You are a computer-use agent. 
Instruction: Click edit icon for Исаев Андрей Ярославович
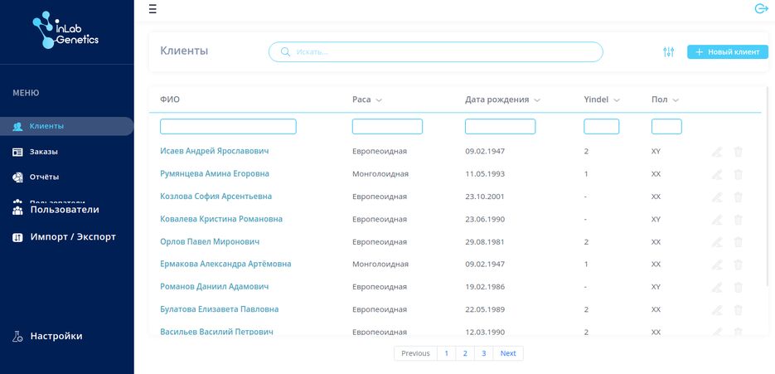717,152
